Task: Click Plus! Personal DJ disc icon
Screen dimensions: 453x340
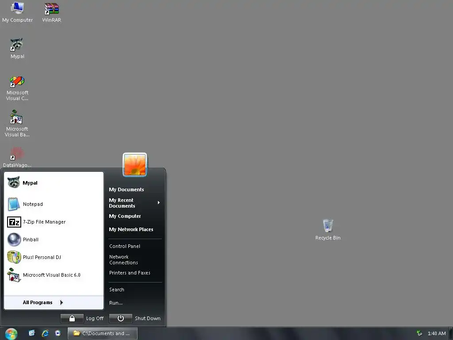Action: coord(14,257)
